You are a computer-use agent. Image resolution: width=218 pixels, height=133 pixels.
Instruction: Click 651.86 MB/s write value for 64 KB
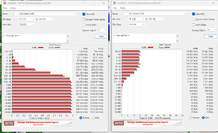(82, 73)
